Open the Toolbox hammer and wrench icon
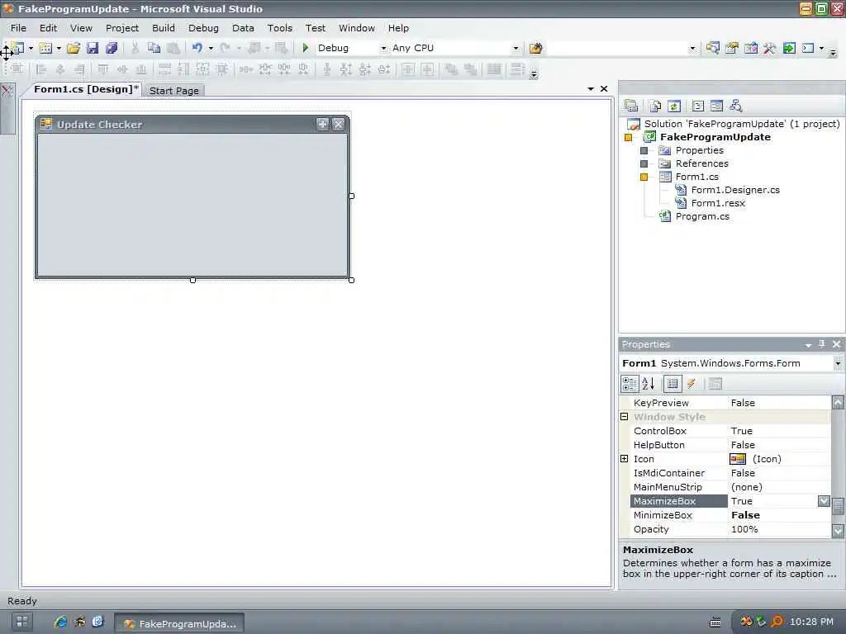This screenshot has width=846, height=634. point(769,48)
